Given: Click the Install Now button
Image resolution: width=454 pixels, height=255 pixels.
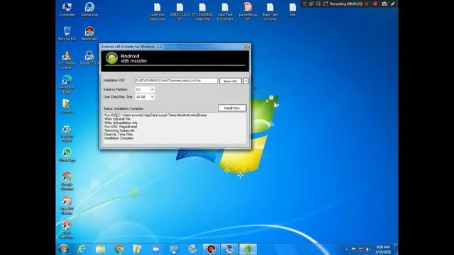Looking at the screenshot, I should point(232,108).
